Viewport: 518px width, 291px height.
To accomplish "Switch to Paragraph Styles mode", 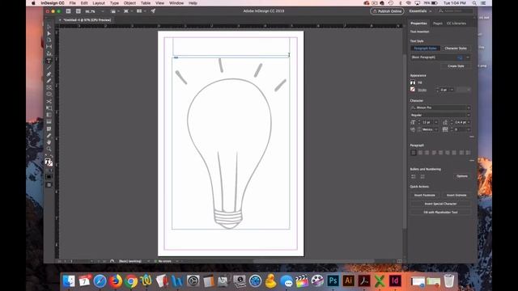I will [426, 48].
